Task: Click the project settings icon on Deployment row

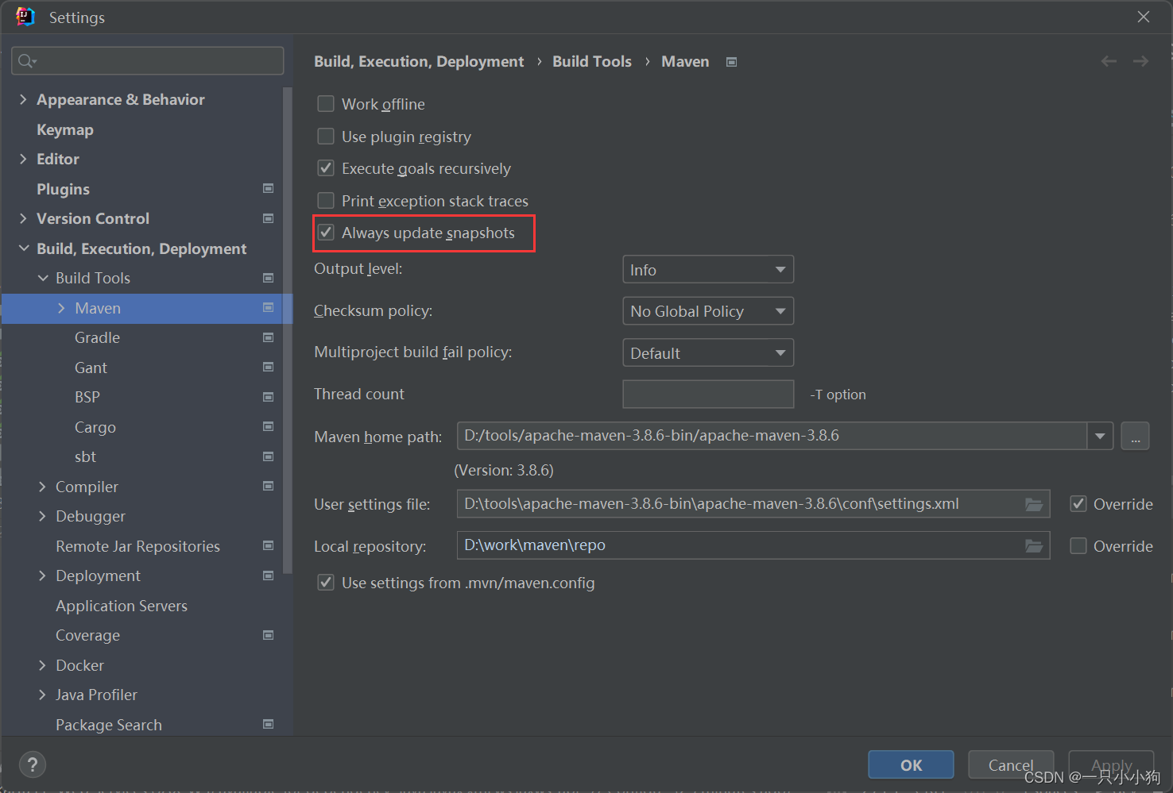Action: pyautogui.click(x=269, y=576)
